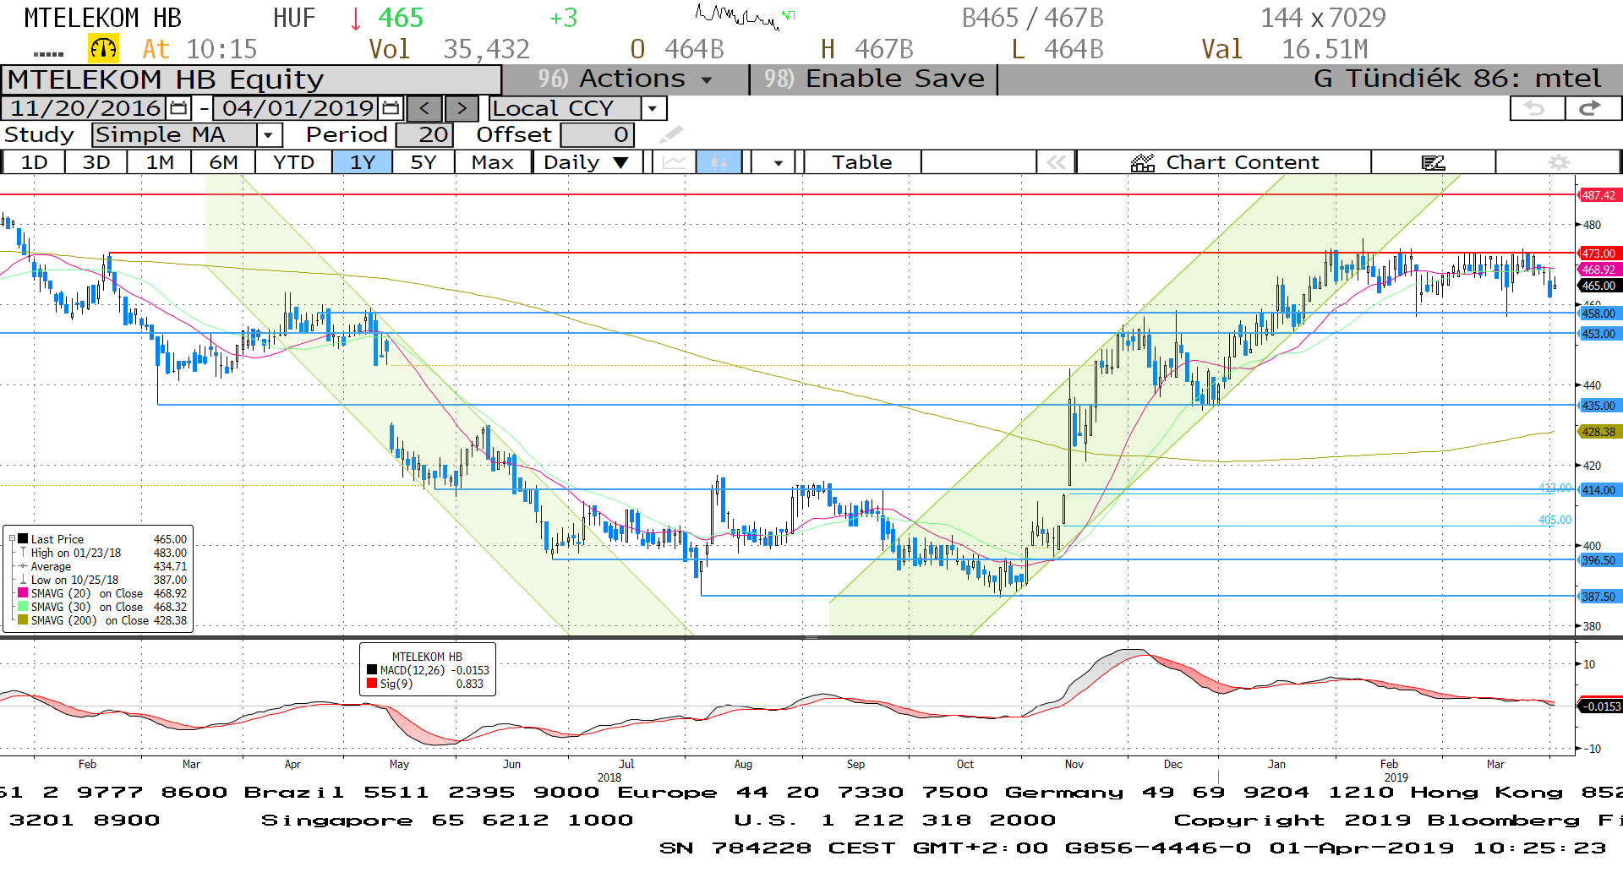Click the 414.00 blue level label

coord(1598,490)
